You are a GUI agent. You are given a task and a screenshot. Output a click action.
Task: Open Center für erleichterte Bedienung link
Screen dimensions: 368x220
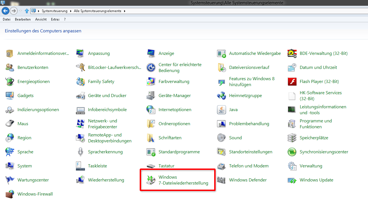(x=180, y=68)
